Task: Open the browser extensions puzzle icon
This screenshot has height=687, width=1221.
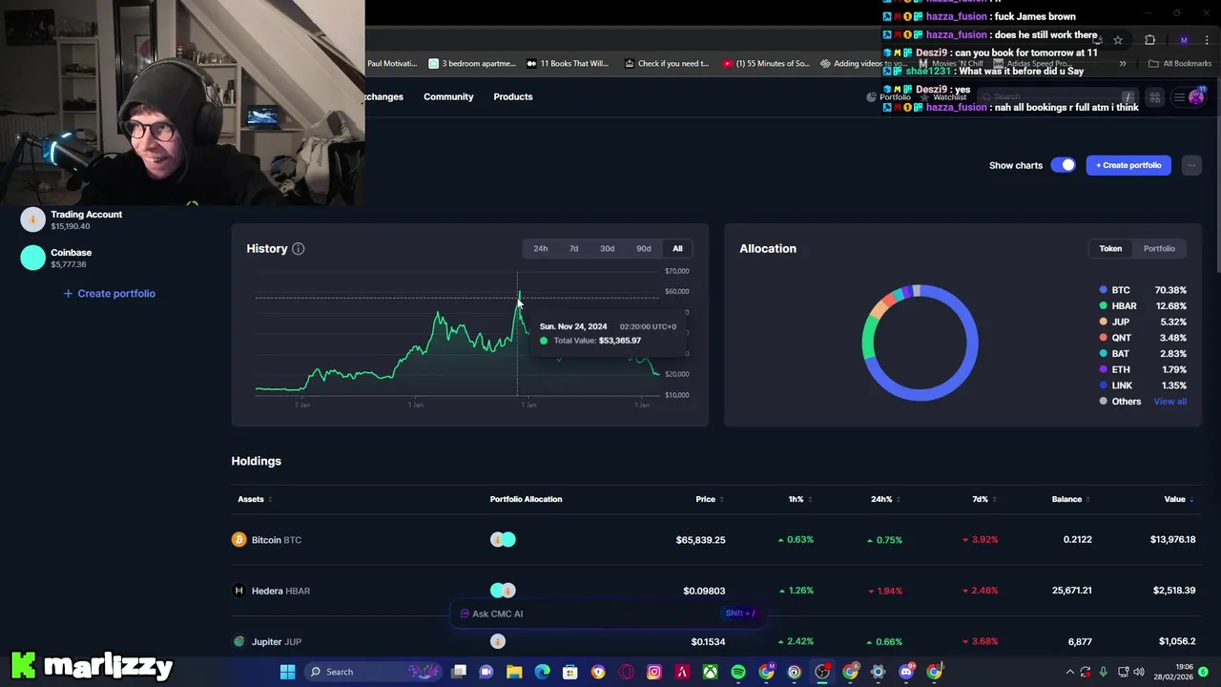Action: [x=1149, y=40]
